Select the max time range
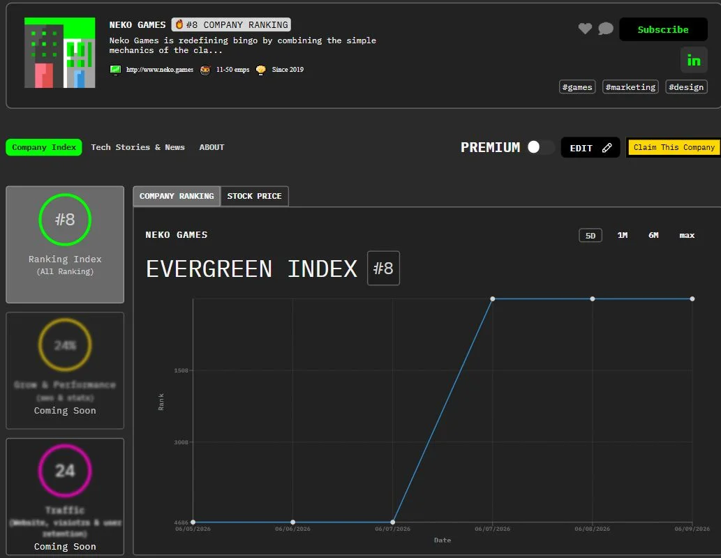The width and height of the screenshot is (721, 558). 687,235
